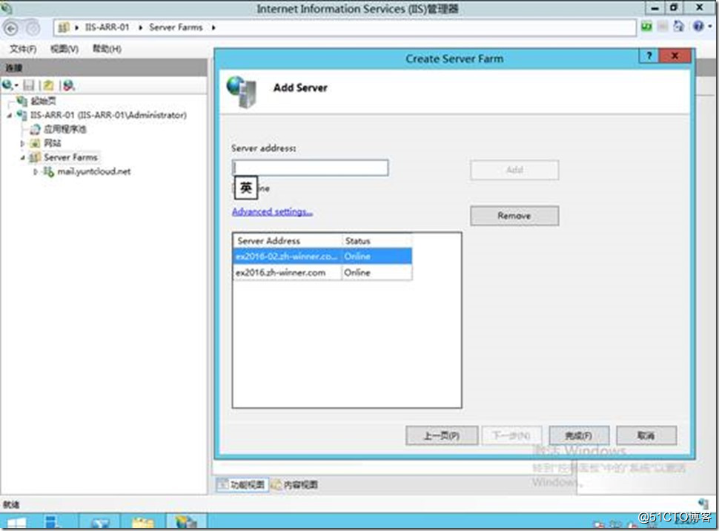Select the ex2016-02.zh-winner.com row
Image resolution: width=719 pixels, height=531 pixels.
point(323,256)
